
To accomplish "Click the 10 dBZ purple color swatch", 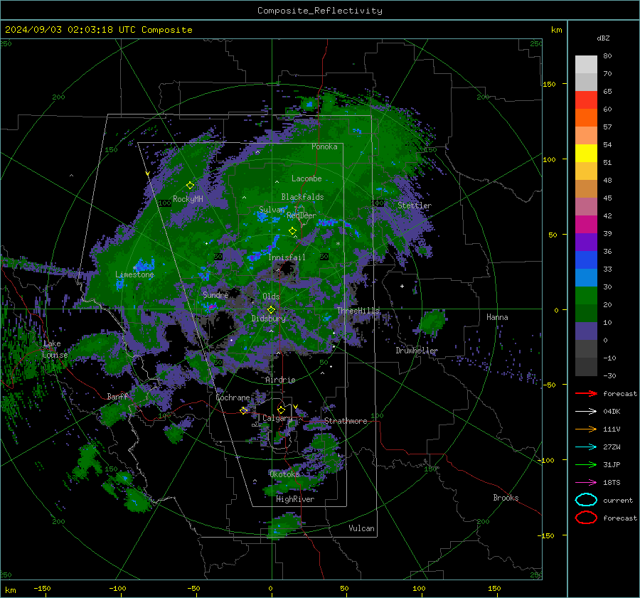I will 586,331.
